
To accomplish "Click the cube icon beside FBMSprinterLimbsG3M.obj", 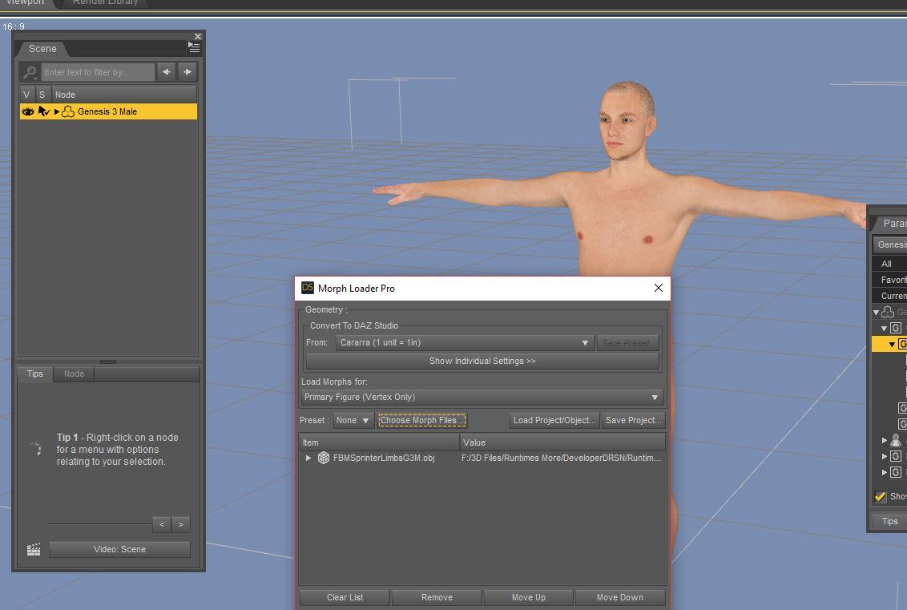I will (324, 458).
